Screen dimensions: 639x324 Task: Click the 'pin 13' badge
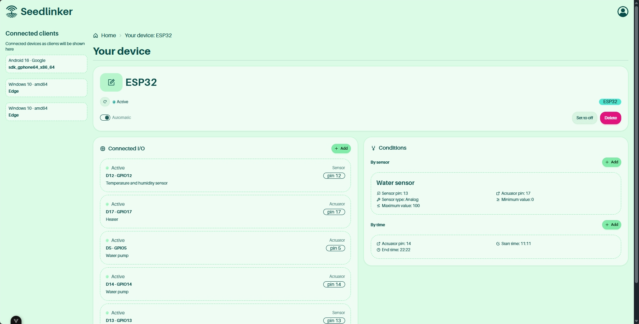tap(334, 321)
